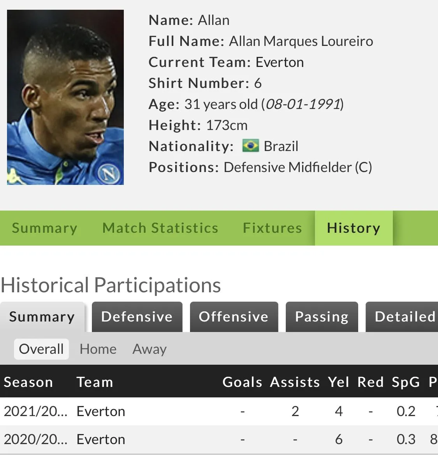This screenshot has height=455, width=438.
Task: Sort table by Goals column
Action: click(242, 382)
